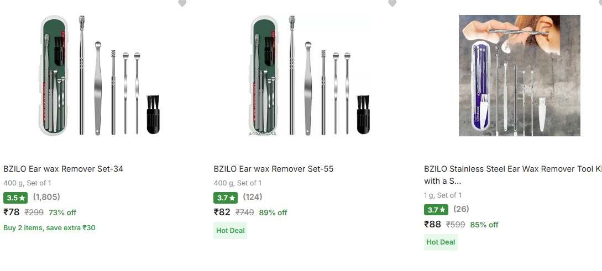Viewport: 602px width, 271px height.
Task: View the stainless steel ear tool kit image
Action: point(519,76)
